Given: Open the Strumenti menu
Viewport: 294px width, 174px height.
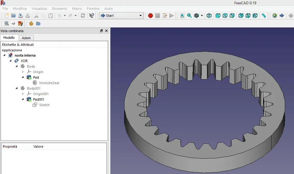Looking at the screenshot, I should (59, 9).
